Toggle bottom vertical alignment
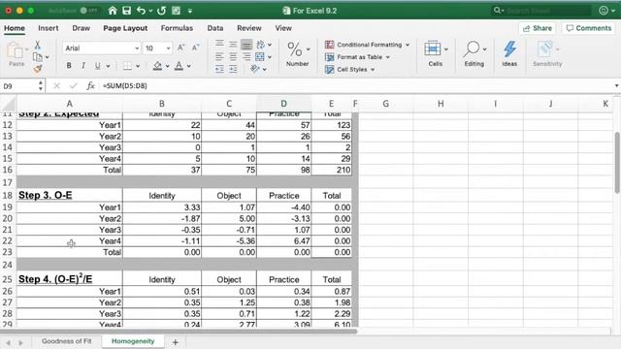 246,44
